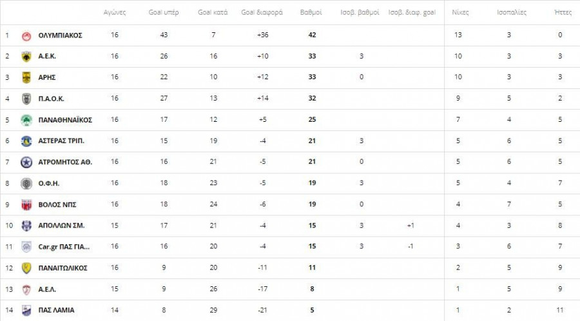Click the Ο.Φ.Η. team crest
The height and width of the screenshot is (321, 580).
(x=26, y=183)
